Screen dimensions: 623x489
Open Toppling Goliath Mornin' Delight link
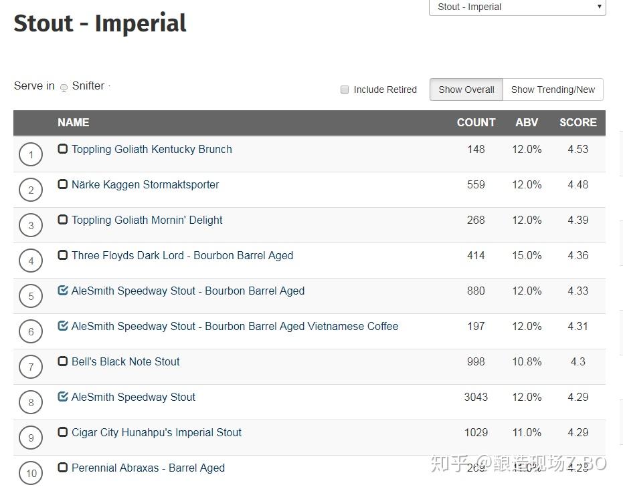click(147, 220)
